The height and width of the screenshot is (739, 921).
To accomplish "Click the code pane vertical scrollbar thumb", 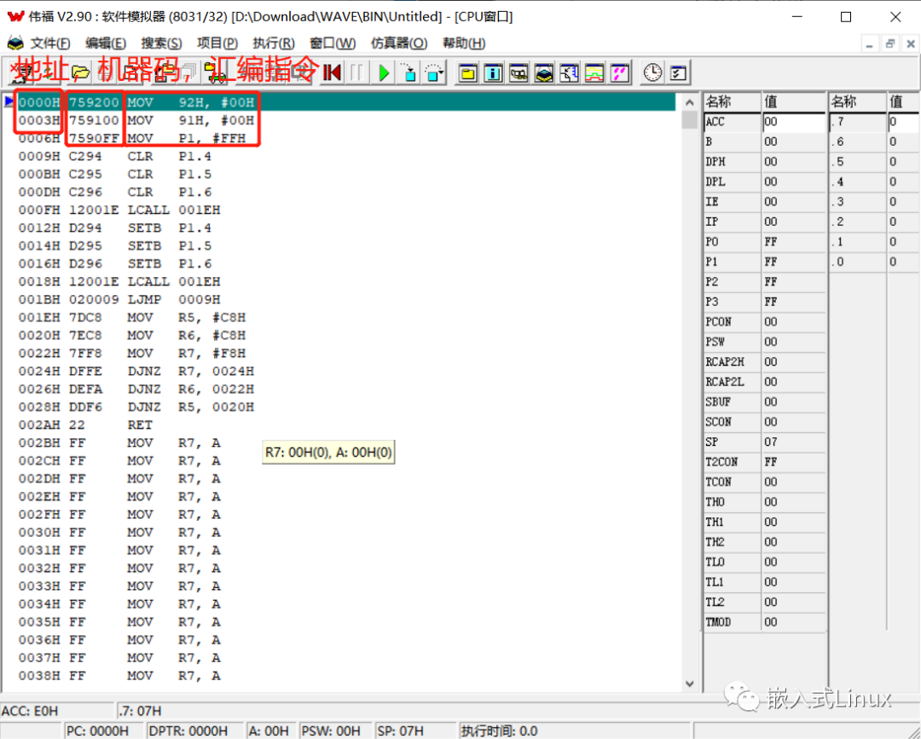I will (x=690, y=119).
